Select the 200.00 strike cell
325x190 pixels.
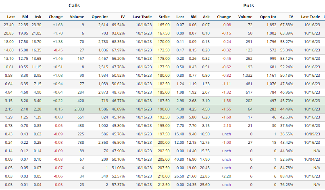tap(162, 143)
